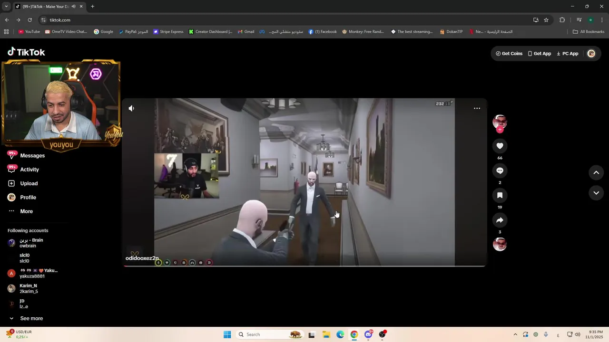
Task: Share the video with arrow icon
Action: coord(500,220)
